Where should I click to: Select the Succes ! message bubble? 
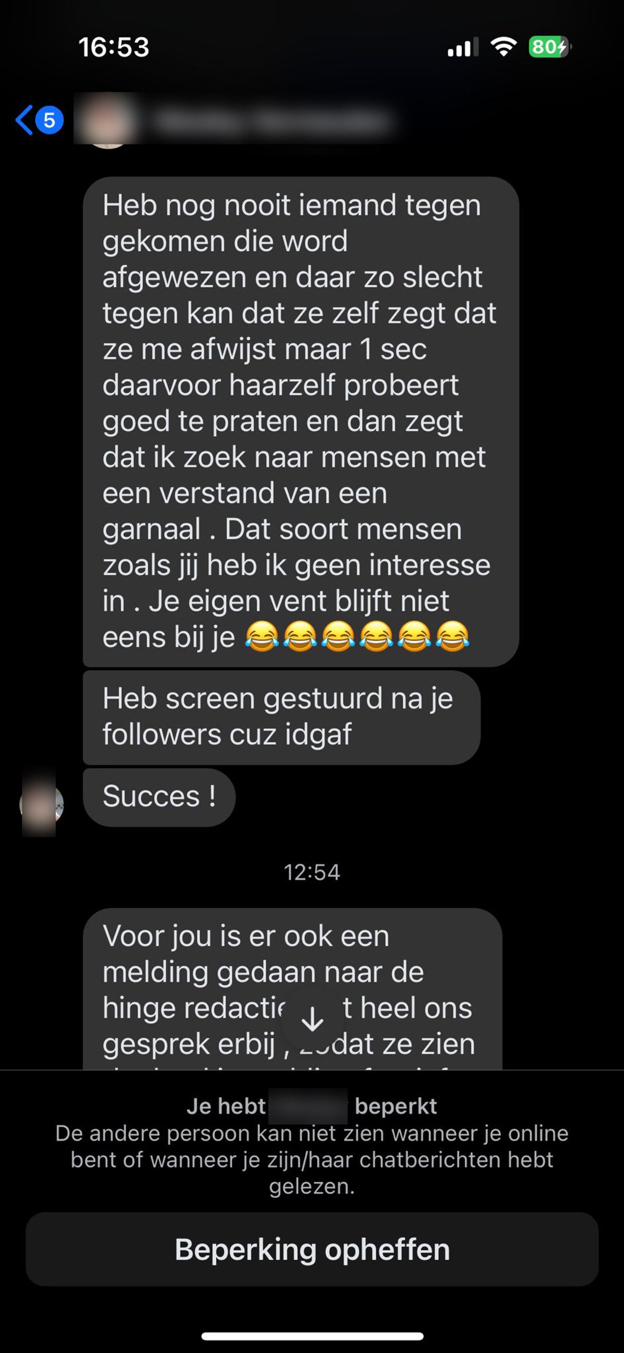[x=159, y=797]
